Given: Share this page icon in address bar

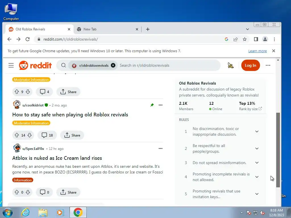Looking at the screenshot, I should click(236, 39).
